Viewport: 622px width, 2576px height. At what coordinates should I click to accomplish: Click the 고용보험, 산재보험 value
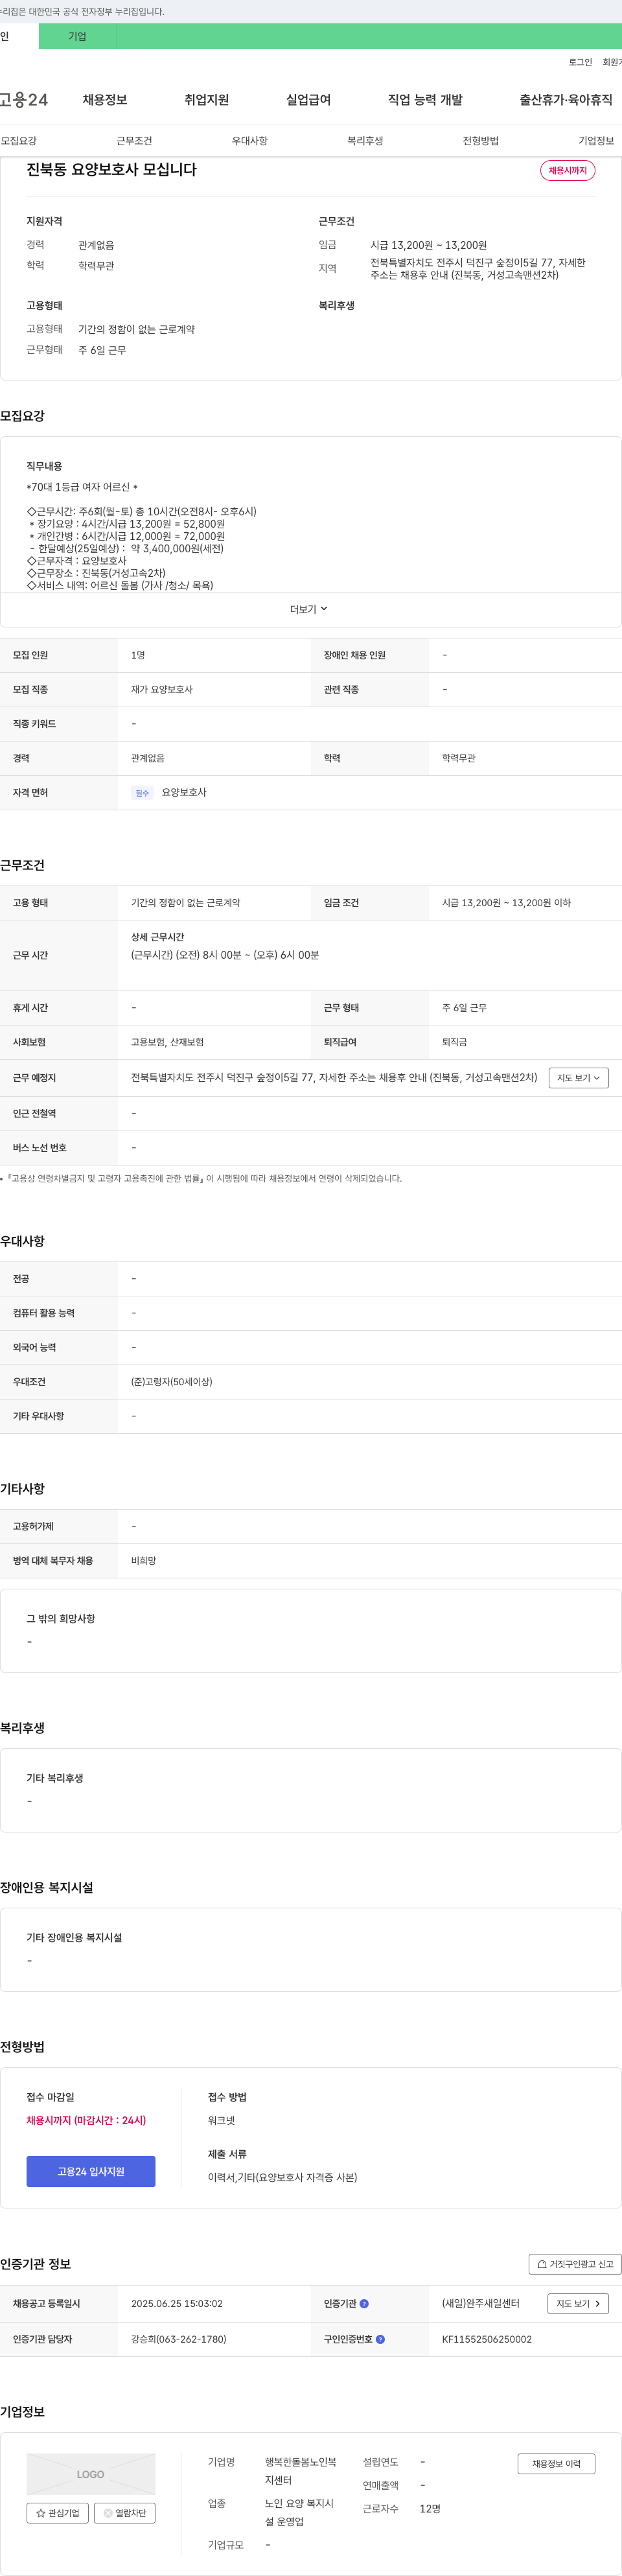(x=167, y=1042)
